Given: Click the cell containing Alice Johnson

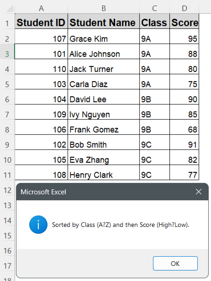Looking at the screenshot, I should coord(103,54).
